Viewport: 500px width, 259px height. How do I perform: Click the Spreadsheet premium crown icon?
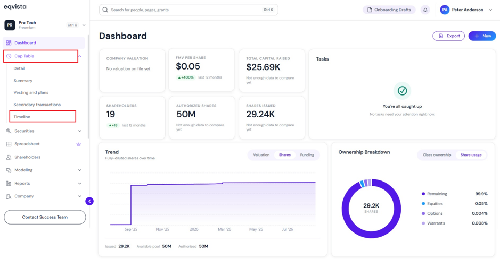tap(78, 144)
